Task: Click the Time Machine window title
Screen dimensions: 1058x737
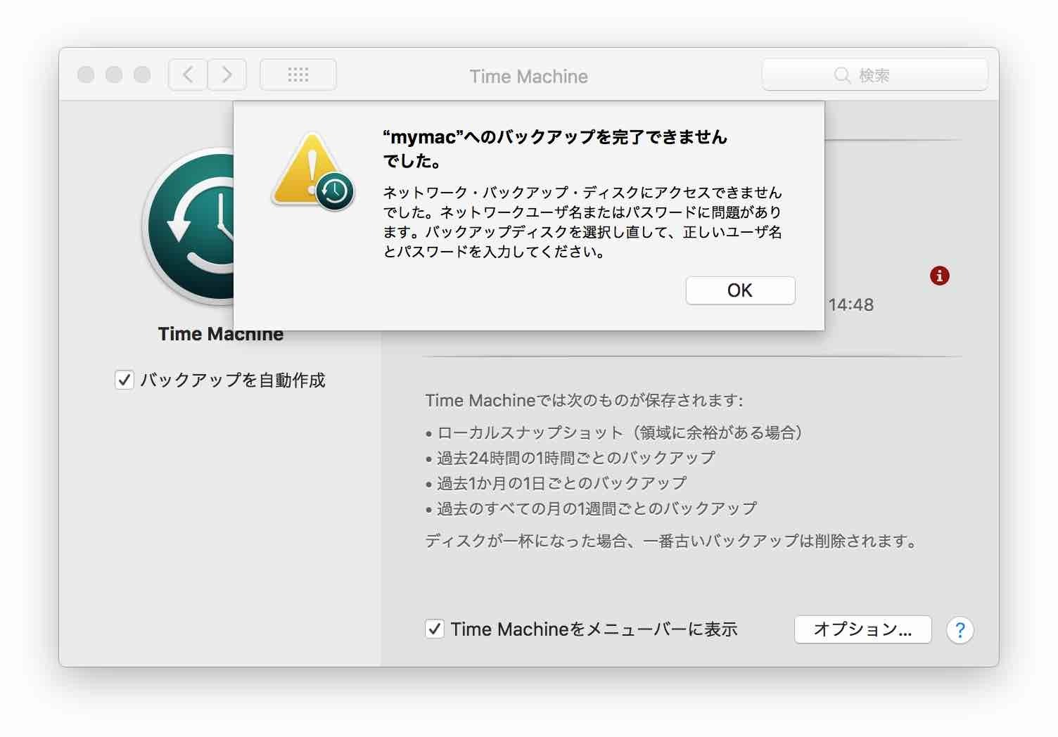Action: 529,76
